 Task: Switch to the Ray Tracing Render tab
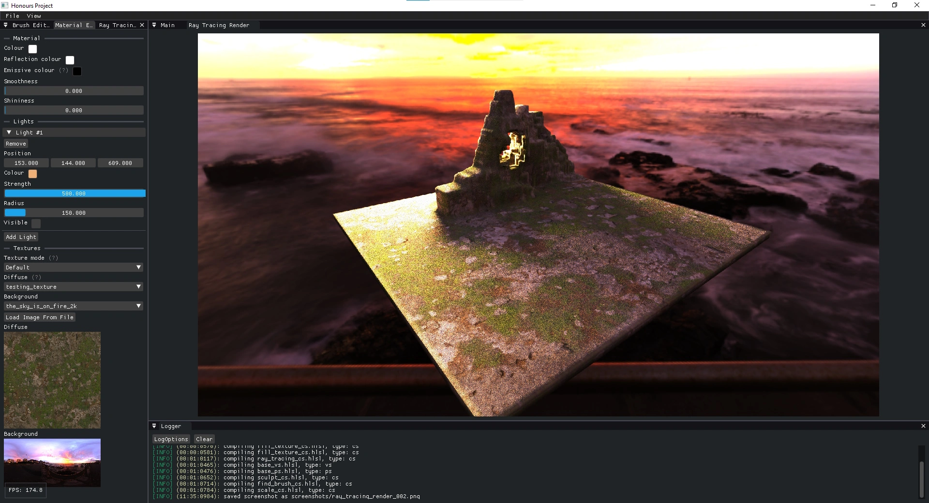point(219,25)
